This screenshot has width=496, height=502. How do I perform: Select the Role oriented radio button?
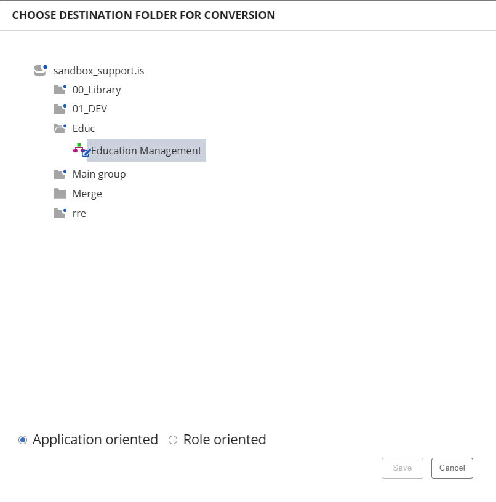tap(173, 440)
